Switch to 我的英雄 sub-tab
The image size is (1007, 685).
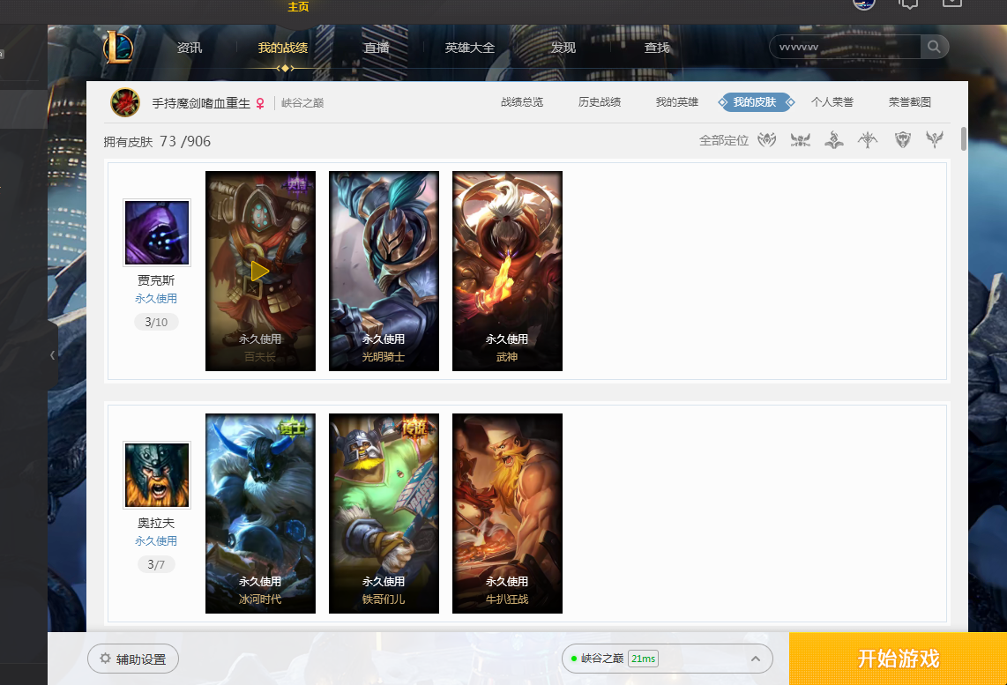677,102
